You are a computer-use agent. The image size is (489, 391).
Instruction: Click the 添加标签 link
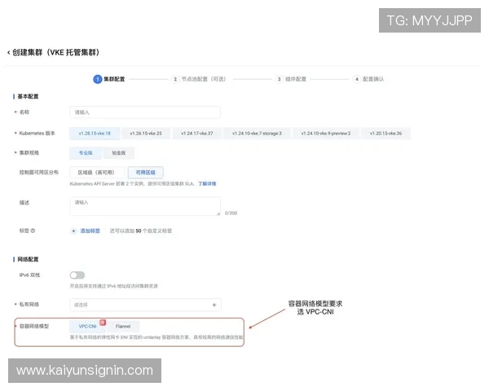pos(90,231)
